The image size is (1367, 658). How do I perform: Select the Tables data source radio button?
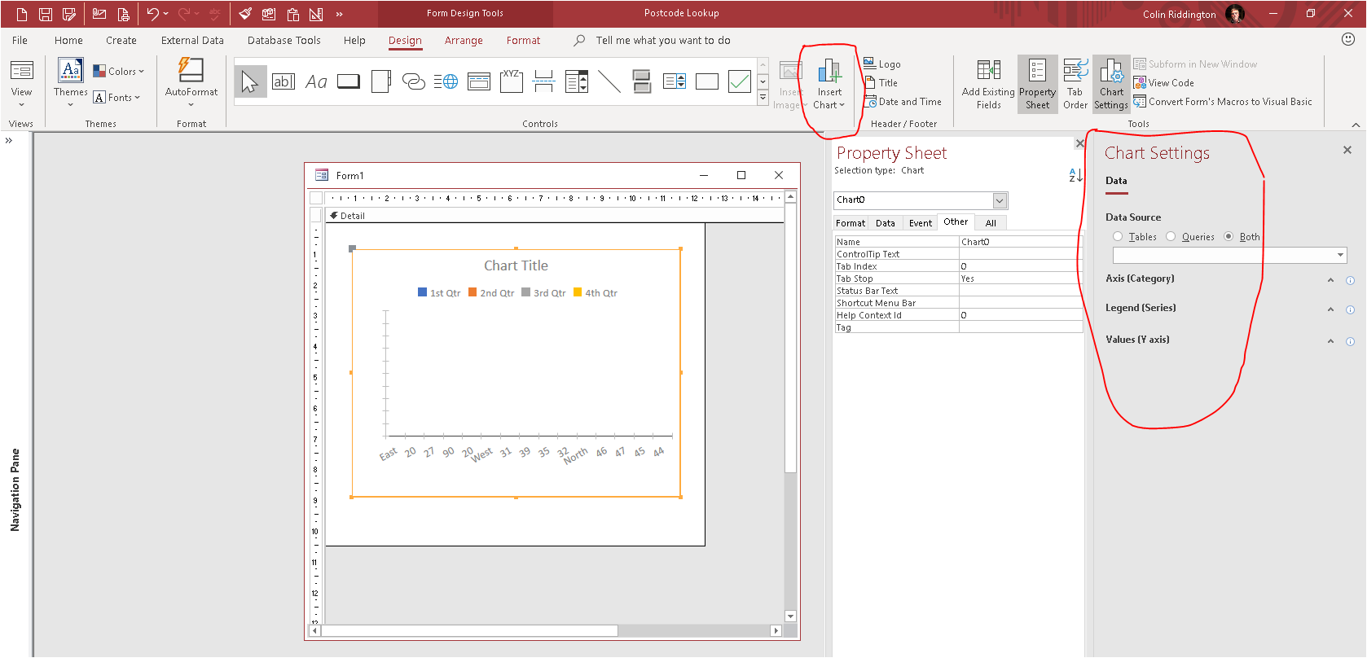coord(1118,236)
